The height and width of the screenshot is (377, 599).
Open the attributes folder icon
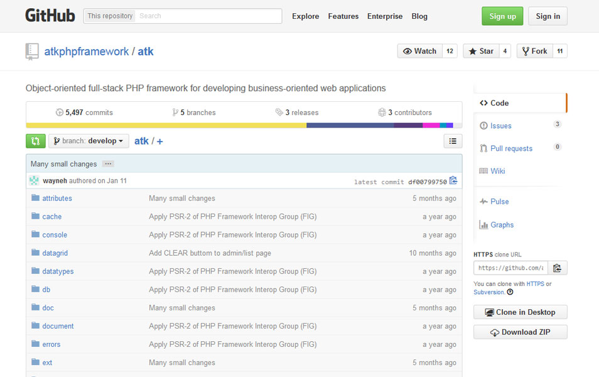click(x=36, y=198)
